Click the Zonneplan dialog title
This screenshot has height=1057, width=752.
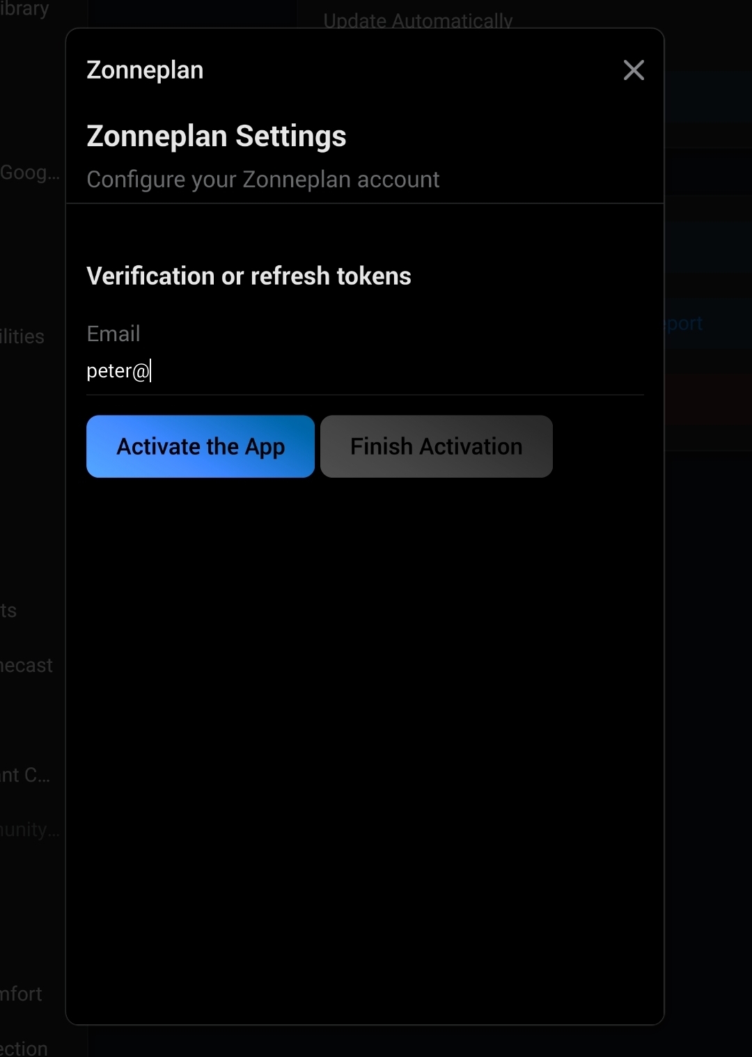pos(145,70)
